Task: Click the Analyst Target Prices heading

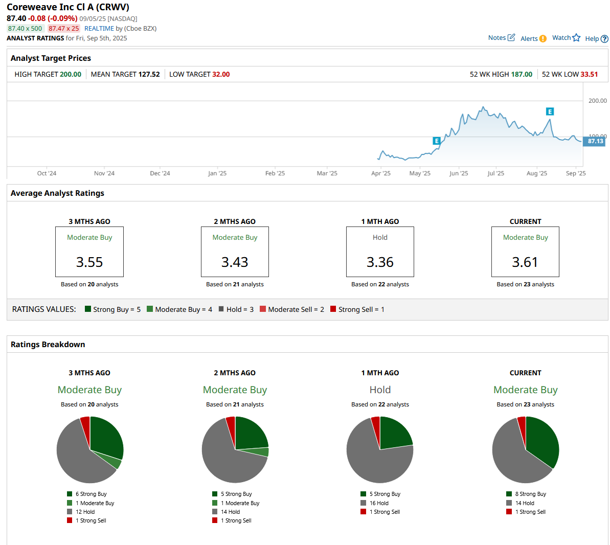Action: 51,58
